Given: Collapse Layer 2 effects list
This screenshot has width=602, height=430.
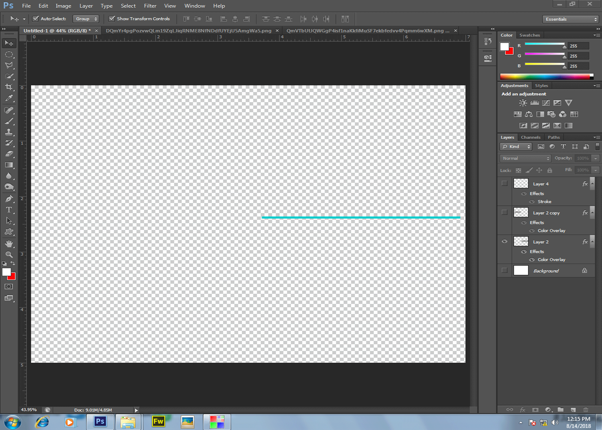Looking at the screenshot, I should point(592,241).
